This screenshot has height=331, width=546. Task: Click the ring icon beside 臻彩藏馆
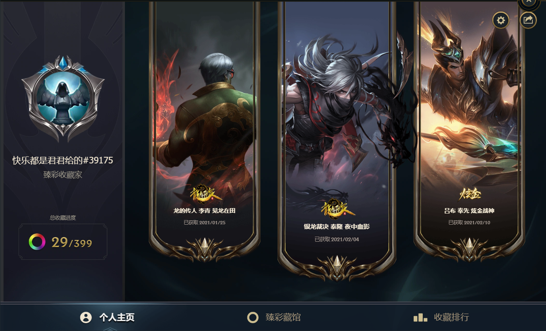coord(253,317)
